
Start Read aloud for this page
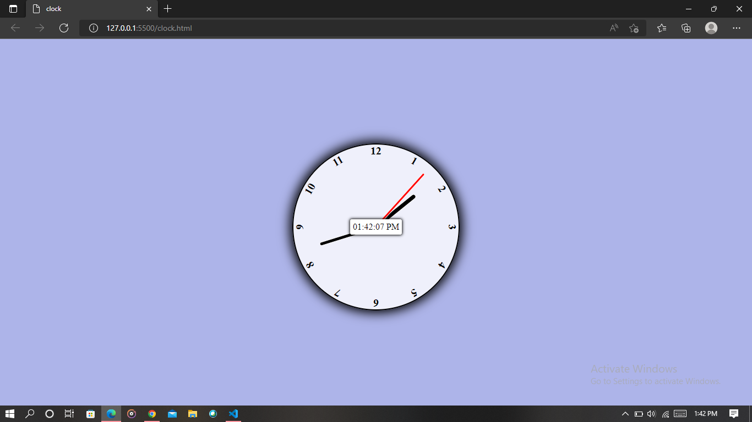614,28
